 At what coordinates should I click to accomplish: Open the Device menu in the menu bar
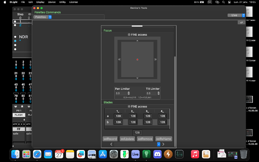(x=51, y=2)
